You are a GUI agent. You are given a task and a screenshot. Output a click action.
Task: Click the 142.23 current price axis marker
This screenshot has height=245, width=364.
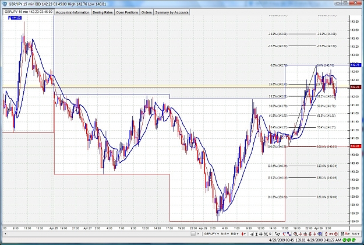[355, 87]
